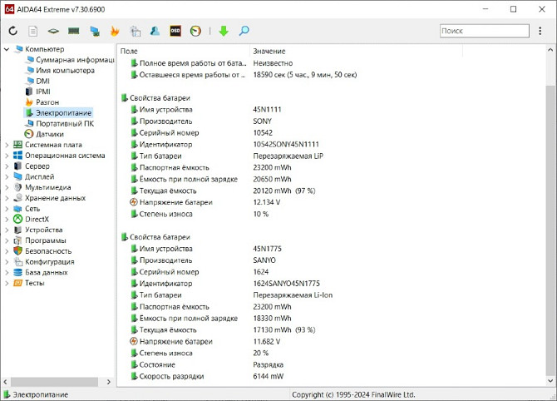Image resolution: width=557 pixels, height=401 pixels.
Task: Click value 45N1111 device name
Action: pos(267,110)
